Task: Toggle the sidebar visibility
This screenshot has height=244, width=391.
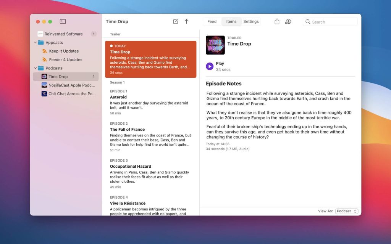Action: tap(63, 22)
